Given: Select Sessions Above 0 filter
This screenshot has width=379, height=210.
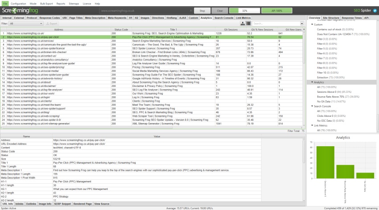Looking at the screenshot, I should (x=334, y=92).
